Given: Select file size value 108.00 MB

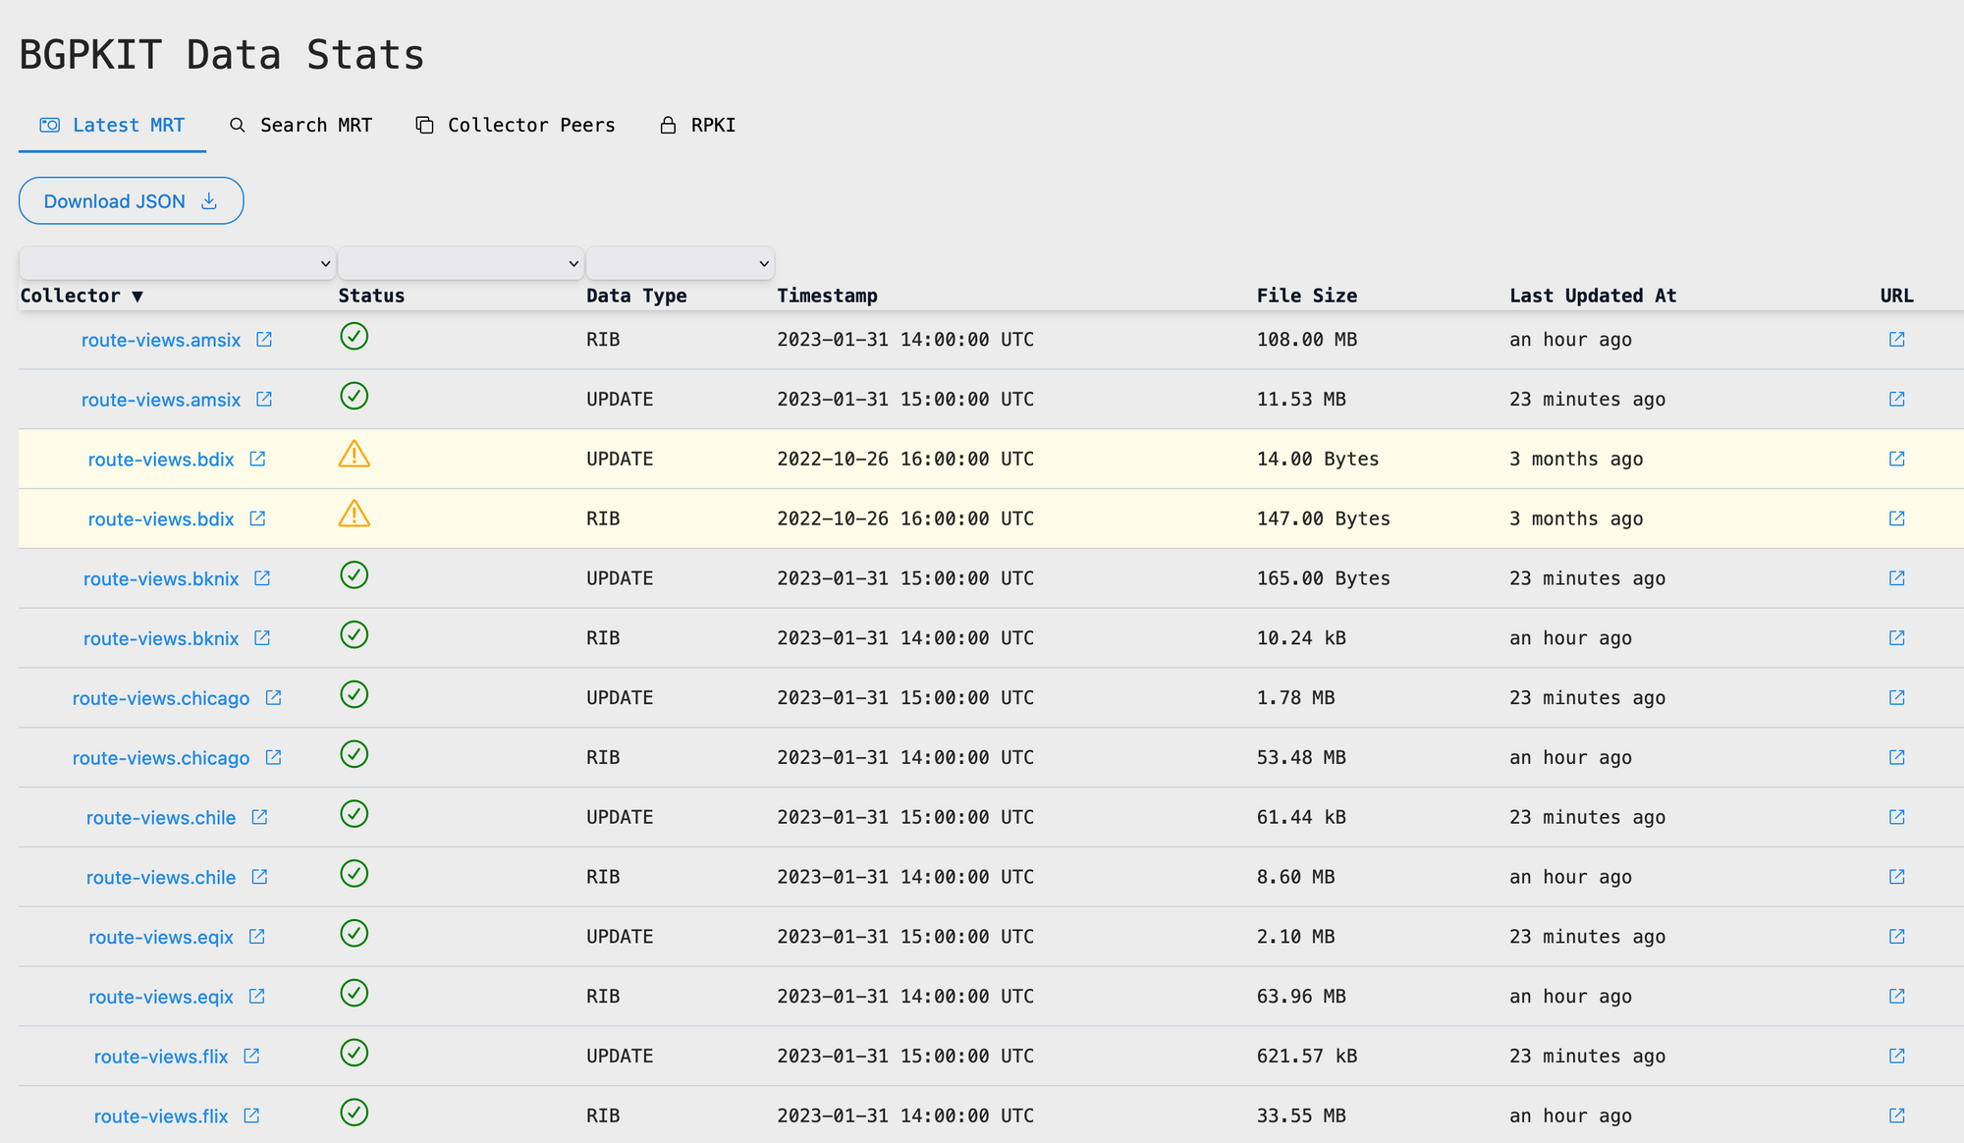Looking at the screenshot, I should [x=1306, y=340].
